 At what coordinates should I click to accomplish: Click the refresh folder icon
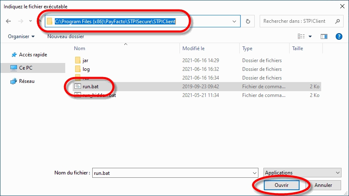(x=248, y=21)
